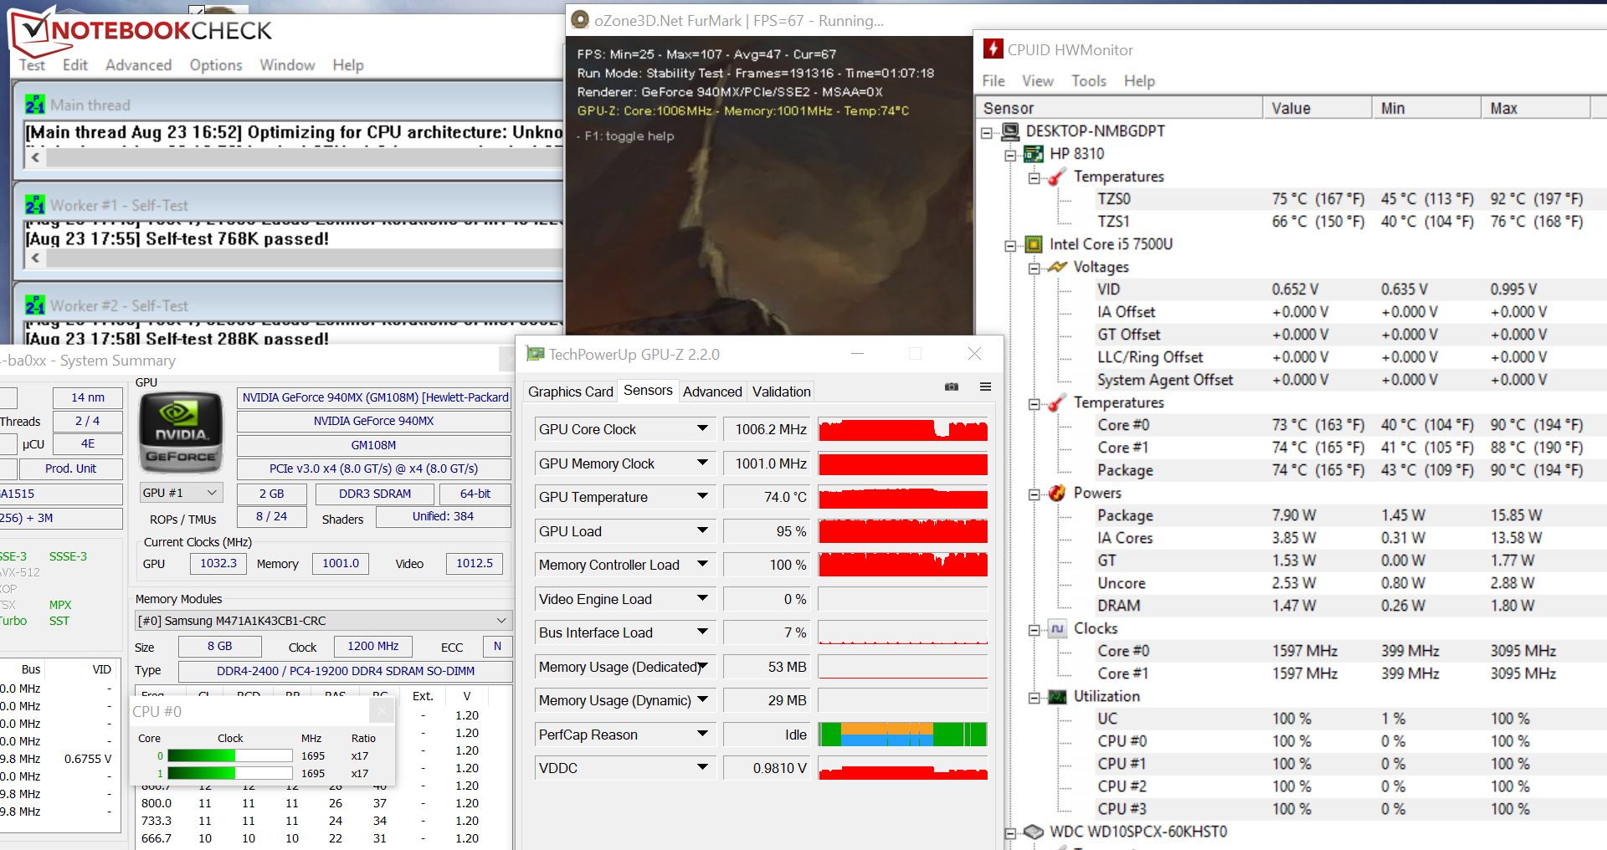
Task: Select the Sensors tab in GPU-Z
Action: pos(648,391)
